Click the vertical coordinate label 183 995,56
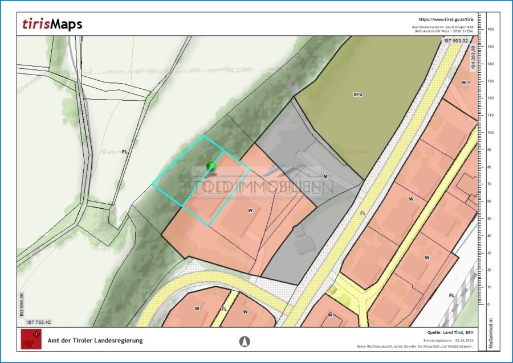The width and height of the screenshot is (513, 363). pos(22,305)
